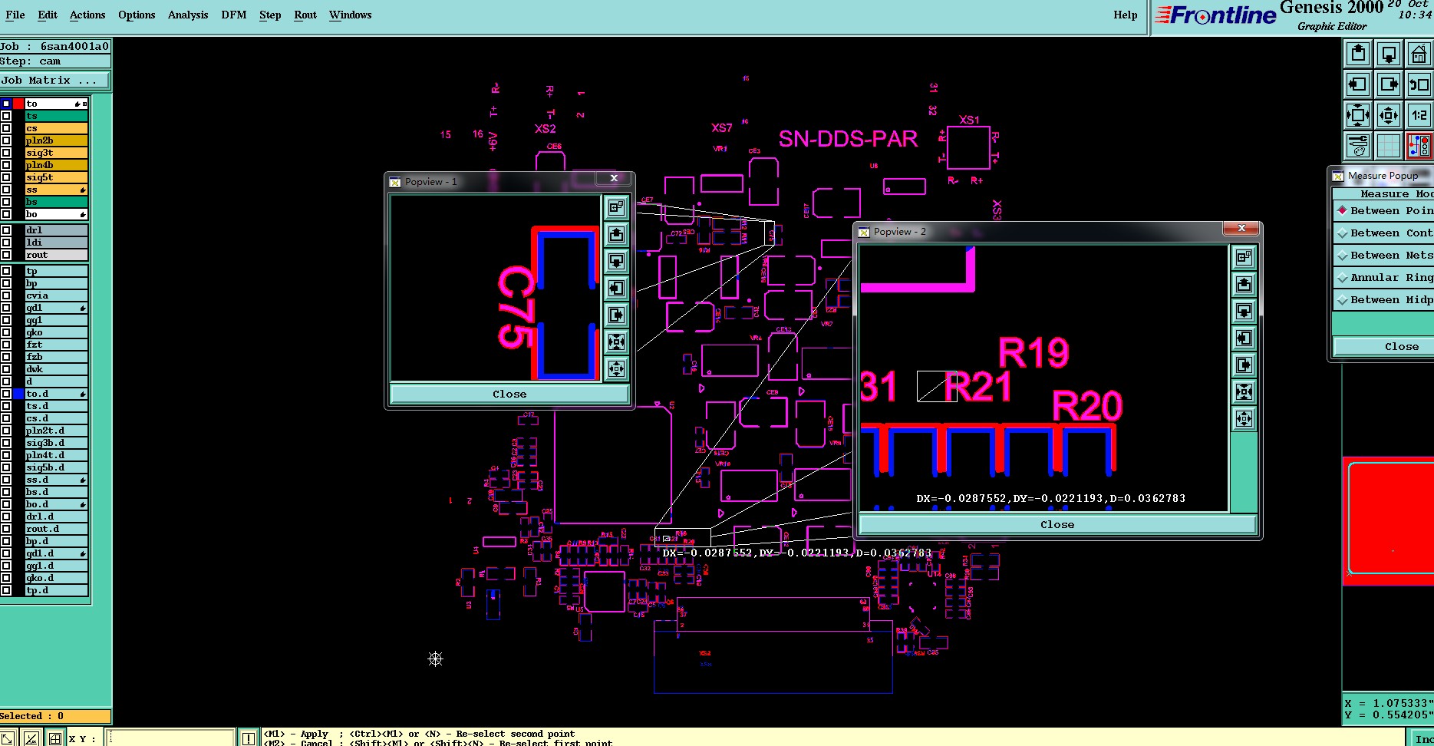
Task: Open the Actions menu
Action: [87, 15]
